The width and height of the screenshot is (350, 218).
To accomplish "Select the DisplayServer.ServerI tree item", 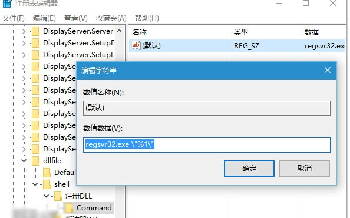I will pos(79,31).
